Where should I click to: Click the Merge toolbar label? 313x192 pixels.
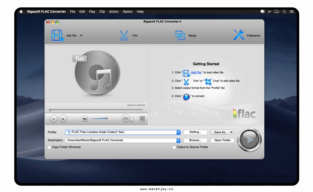click(192, 36)
